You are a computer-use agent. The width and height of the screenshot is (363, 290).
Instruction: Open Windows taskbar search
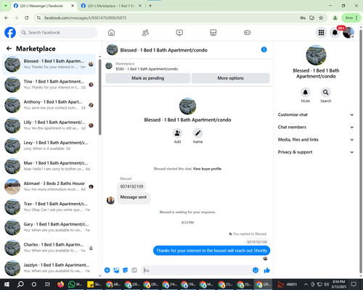20,284
